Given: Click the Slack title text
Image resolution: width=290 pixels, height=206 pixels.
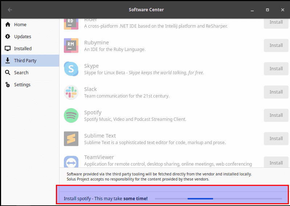Looking at the screenshot, I should (90, 89).
